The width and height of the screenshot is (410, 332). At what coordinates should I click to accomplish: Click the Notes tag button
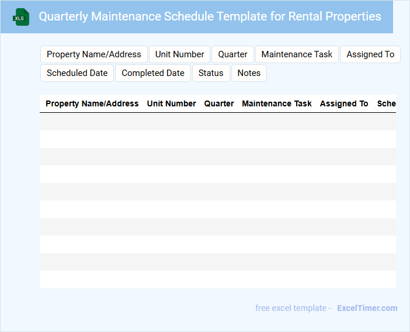click(249, 73)
